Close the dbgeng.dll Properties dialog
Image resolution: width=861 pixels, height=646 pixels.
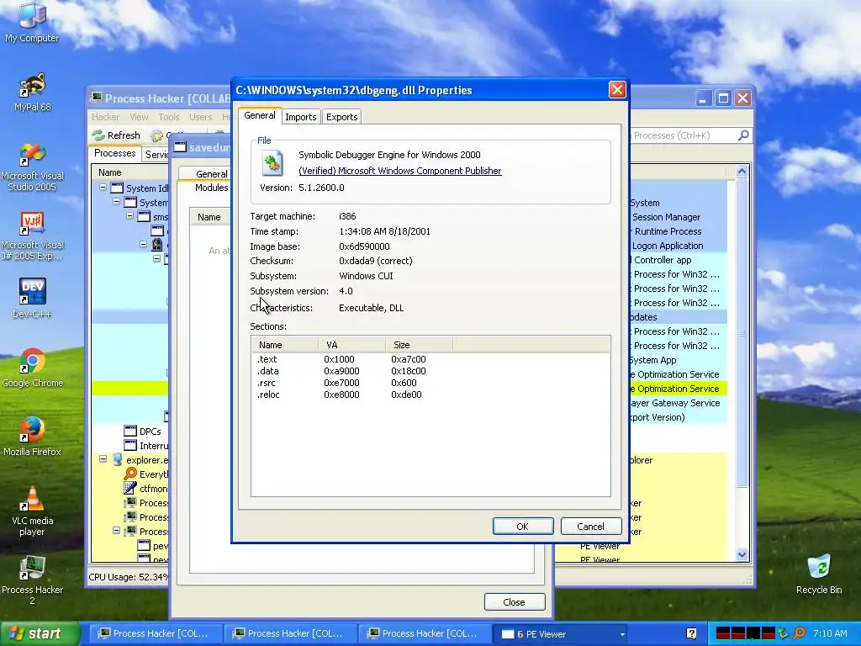tap(617, 89)
